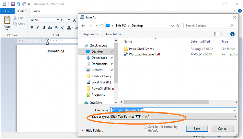Screen dimensions: 243x139
Task: Grow font size with the A icon
Action: (75, 20)
